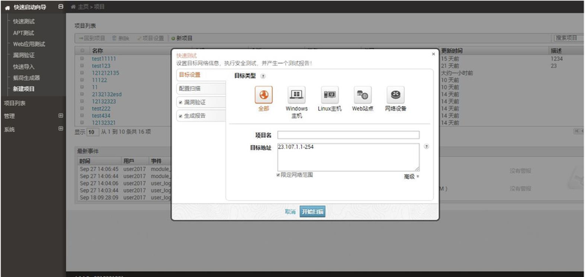Toggle the 生成报告 step checkbox
The width and height of the screenshot is (585, 277).
pyautogui.click(x=180, y=116)
